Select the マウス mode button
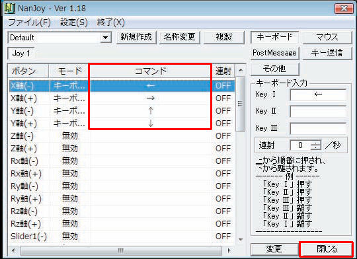The height and width of the screenshot is (259, 357). click(327, 37)
